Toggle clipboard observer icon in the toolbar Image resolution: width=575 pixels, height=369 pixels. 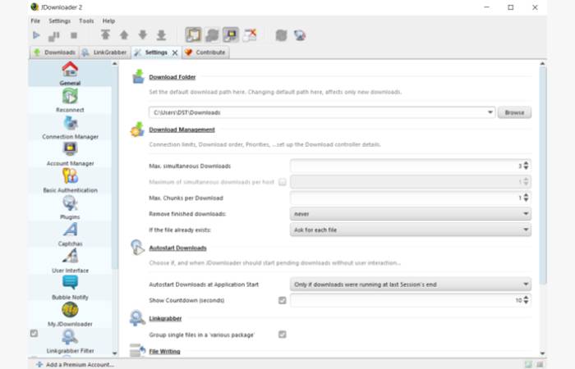(193, 34)
